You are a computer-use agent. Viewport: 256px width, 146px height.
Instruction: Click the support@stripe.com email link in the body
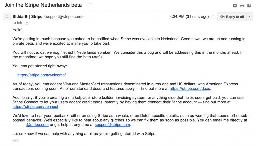[112, 125]
